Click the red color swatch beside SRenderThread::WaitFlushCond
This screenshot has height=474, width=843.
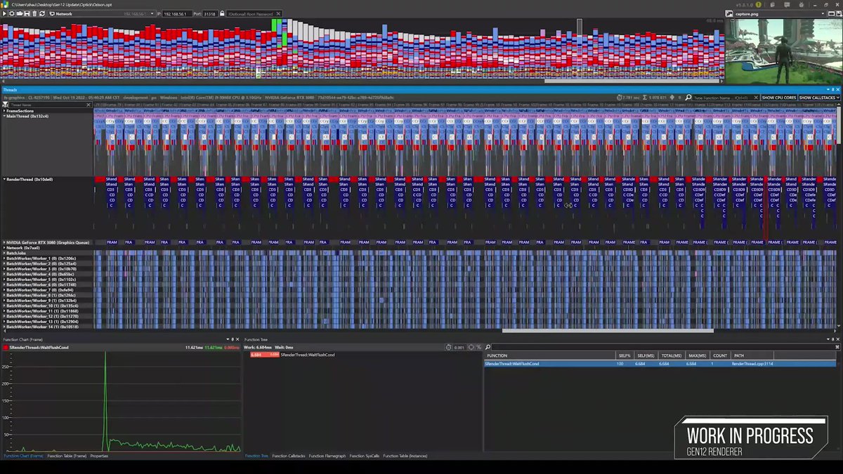[6, 348]
